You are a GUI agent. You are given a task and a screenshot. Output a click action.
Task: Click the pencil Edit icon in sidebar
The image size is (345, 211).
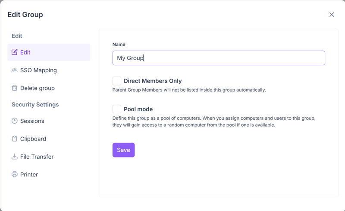[14, 52]
